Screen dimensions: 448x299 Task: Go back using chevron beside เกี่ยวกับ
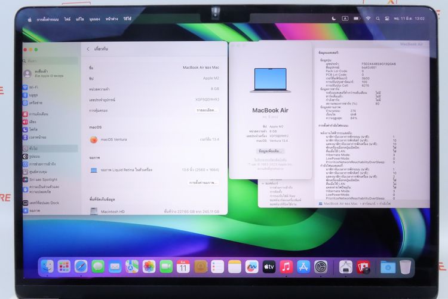tap(88, 49)
